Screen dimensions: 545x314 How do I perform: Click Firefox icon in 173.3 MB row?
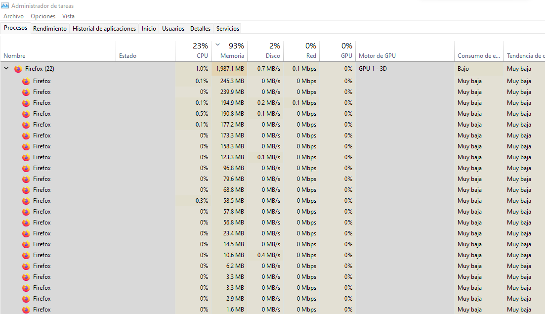pos(26,135)
